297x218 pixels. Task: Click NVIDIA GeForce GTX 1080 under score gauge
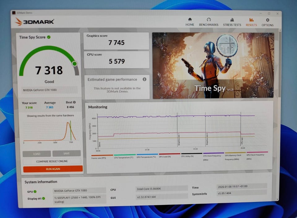50,90
